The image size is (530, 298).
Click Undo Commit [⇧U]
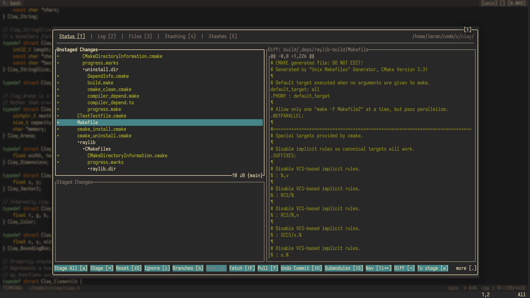point(301,268)
